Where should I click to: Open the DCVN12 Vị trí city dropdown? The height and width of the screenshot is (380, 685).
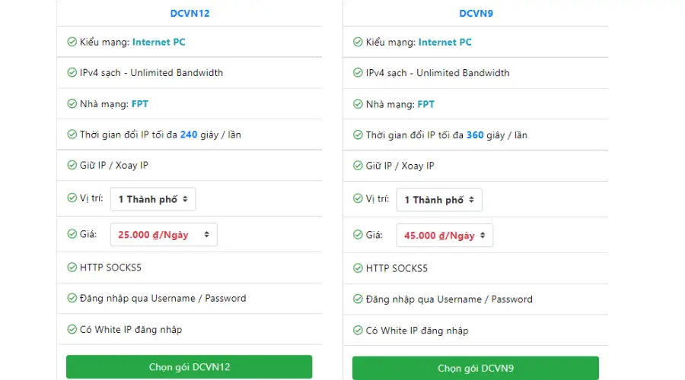153,199
